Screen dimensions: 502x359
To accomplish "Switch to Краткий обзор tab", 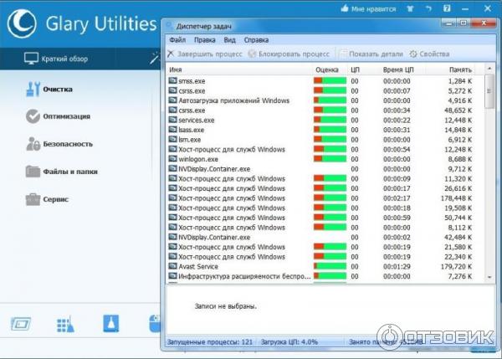I will click(x=67, y=59).
